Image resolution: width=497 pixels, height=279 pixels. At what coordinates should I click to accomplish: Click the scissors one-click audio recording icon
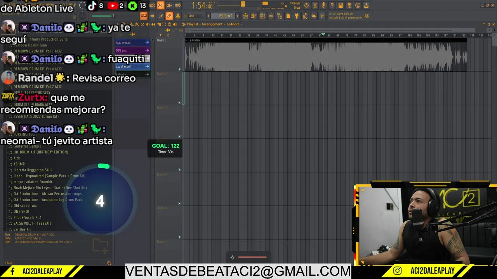pyautogui.click(x=315, y=5)
